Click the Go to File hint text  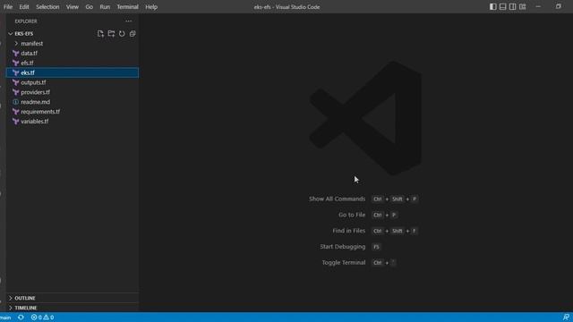pyautogui.click(x=352, y=215)
